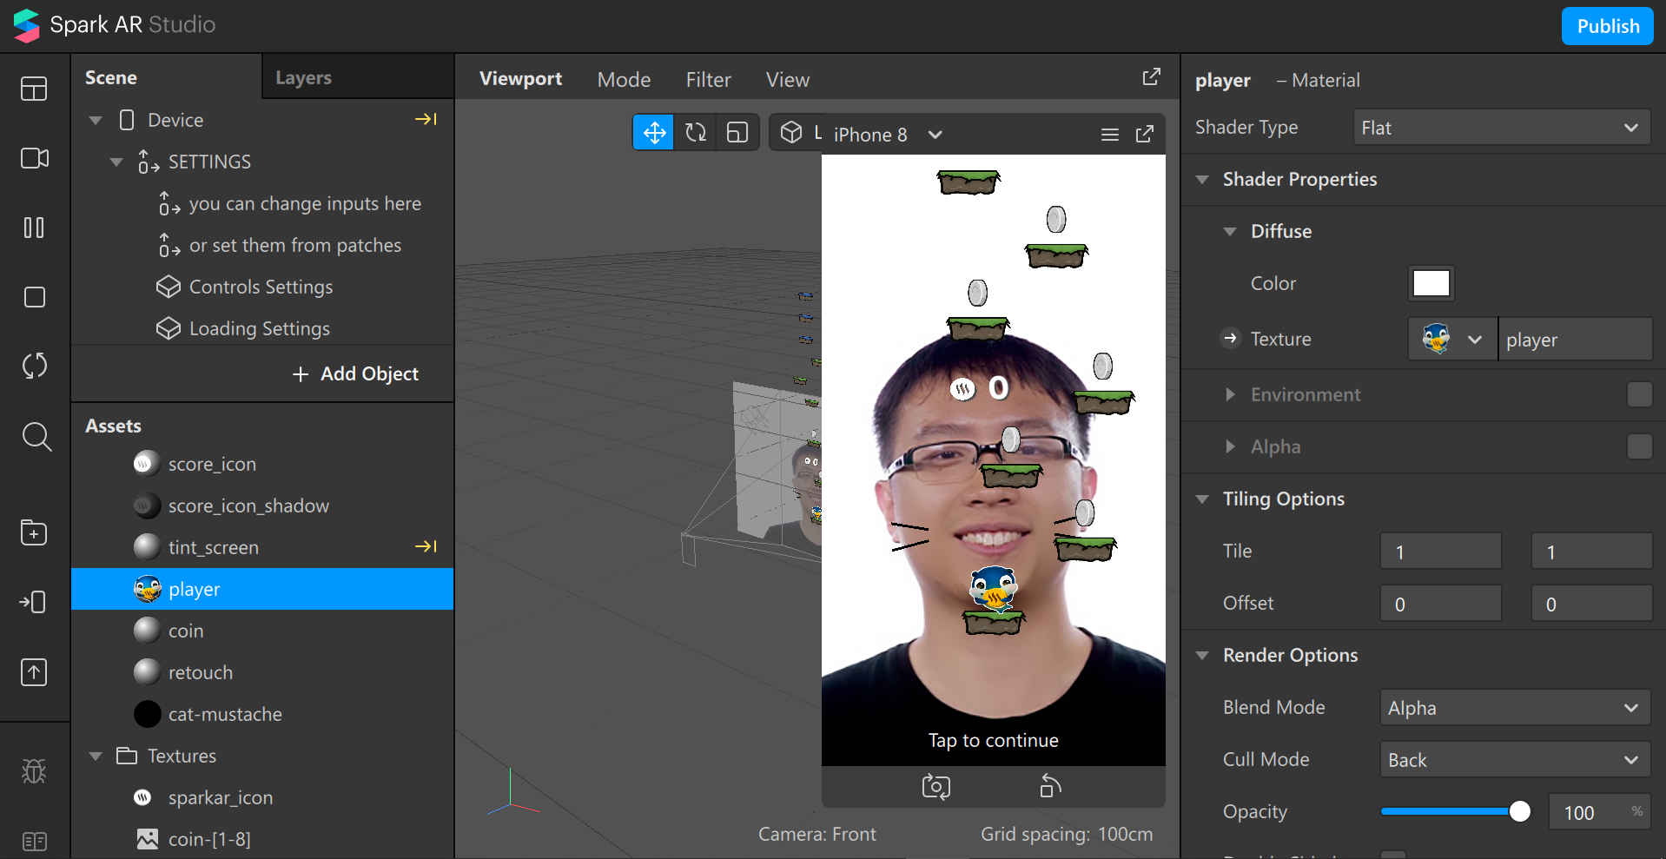
Task: Collapse the Tiling Options section
Action: 1202,499
